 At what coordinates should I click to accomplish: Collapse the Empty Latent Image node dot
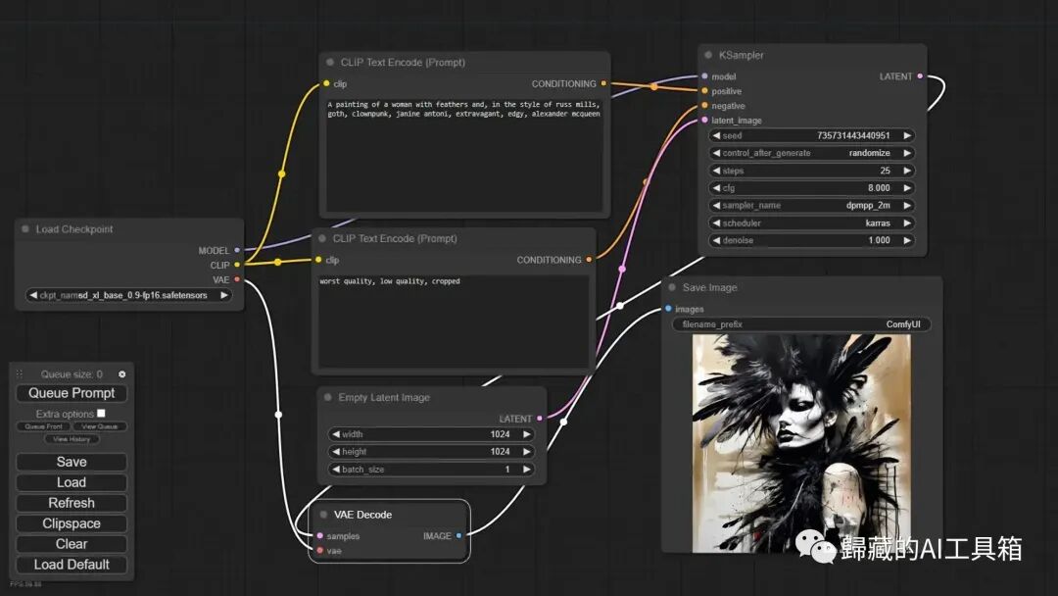[x=328, y=398]
